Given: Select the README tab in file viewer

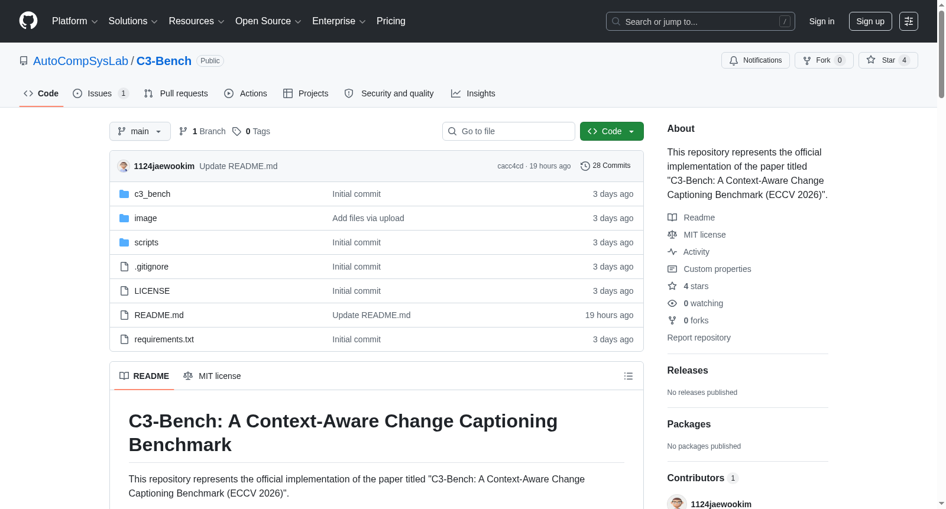Looking at the screenshot, I should click(144, 376).
